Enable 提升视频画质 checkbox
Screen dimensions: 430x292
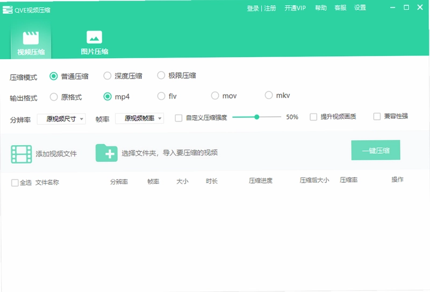[313, 117]
